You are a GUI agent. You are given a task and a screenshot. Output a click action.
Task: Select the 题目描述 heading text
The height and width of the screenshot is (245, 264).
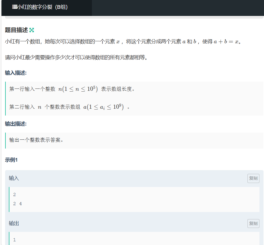[x=16, y=30]
